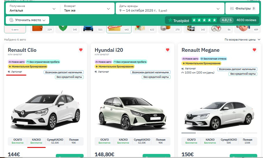The height and width of the screenshot is (158, 263).
Task: Choose Полная insurance tab on Hyundai i20
Action: (161, 141)
